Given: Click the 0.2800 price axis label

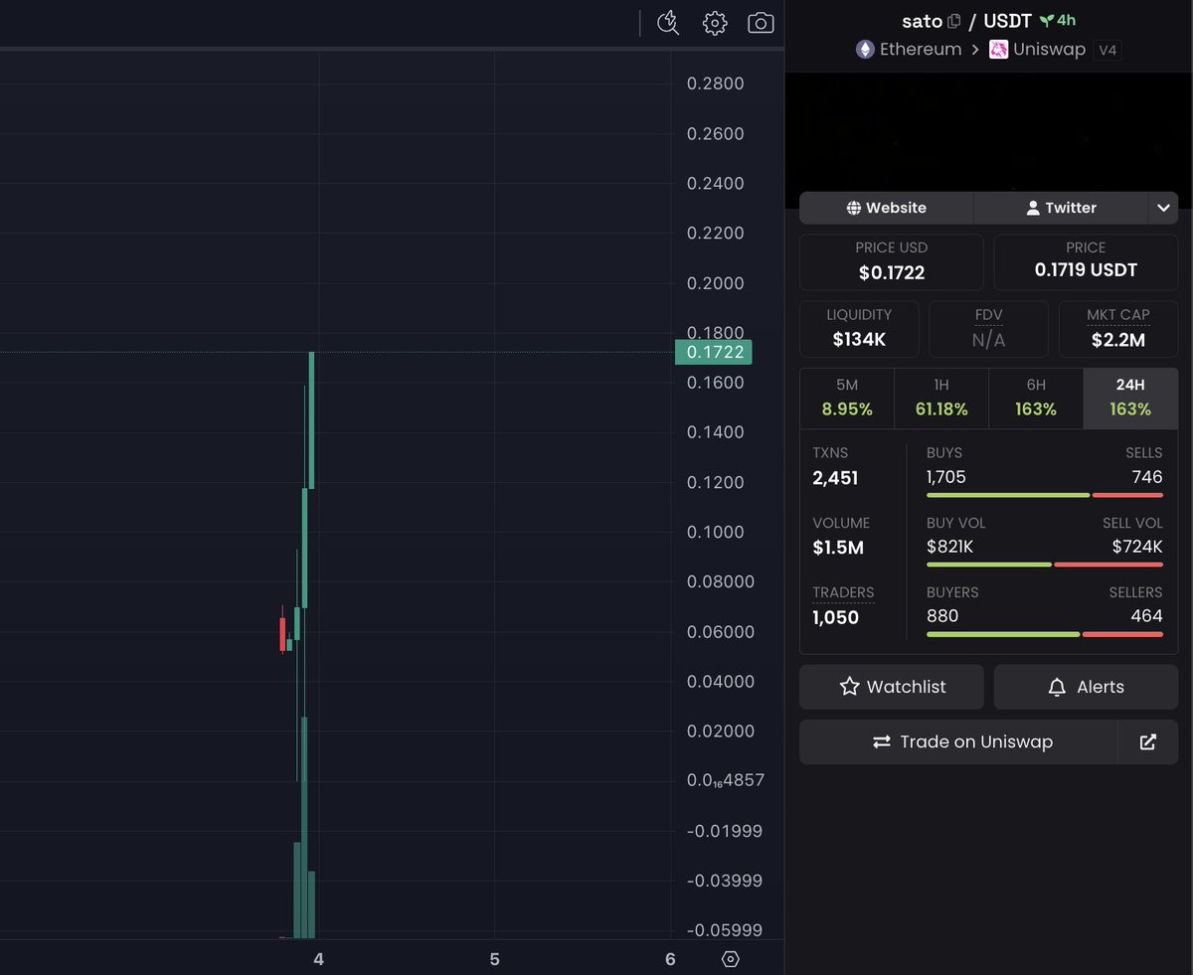Looking at the screenshot, I should tap(715, 83).
